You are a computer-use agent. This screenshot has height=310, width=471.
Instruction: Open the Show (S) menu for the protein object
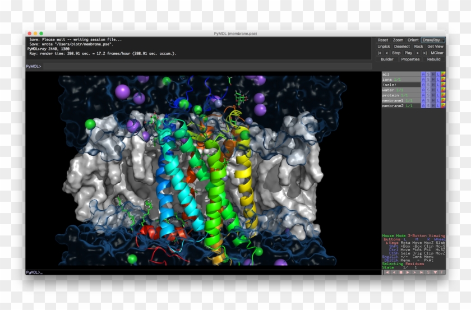[428, 95]
